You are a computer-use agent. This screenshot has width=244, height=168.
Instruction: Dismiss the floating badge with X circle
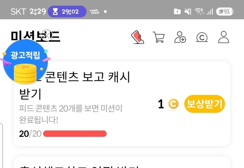(47, 35)
